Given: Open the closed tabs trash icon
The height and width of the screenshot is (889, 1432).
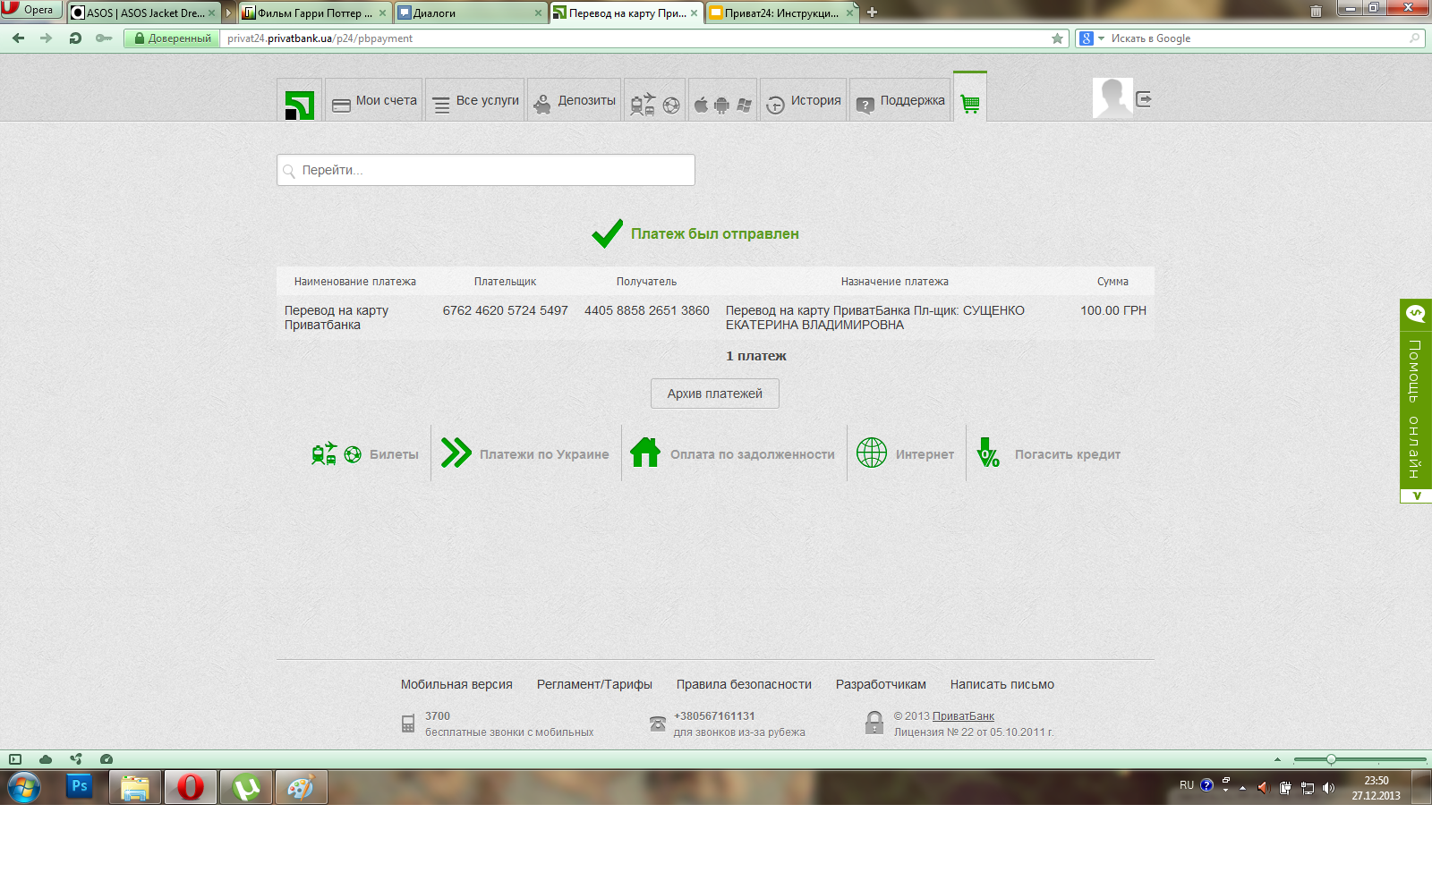Looking at the screenshot, I should point(1316,12).
